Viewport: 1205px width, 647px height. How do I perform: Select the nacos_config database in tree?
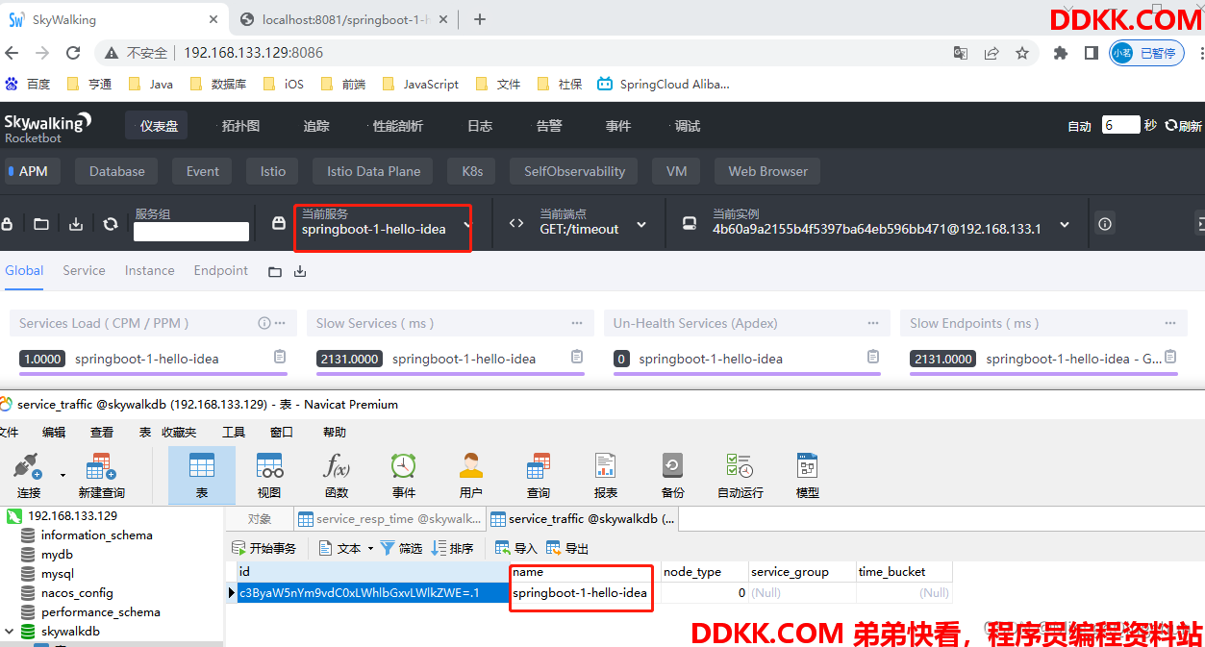point(77,593)
